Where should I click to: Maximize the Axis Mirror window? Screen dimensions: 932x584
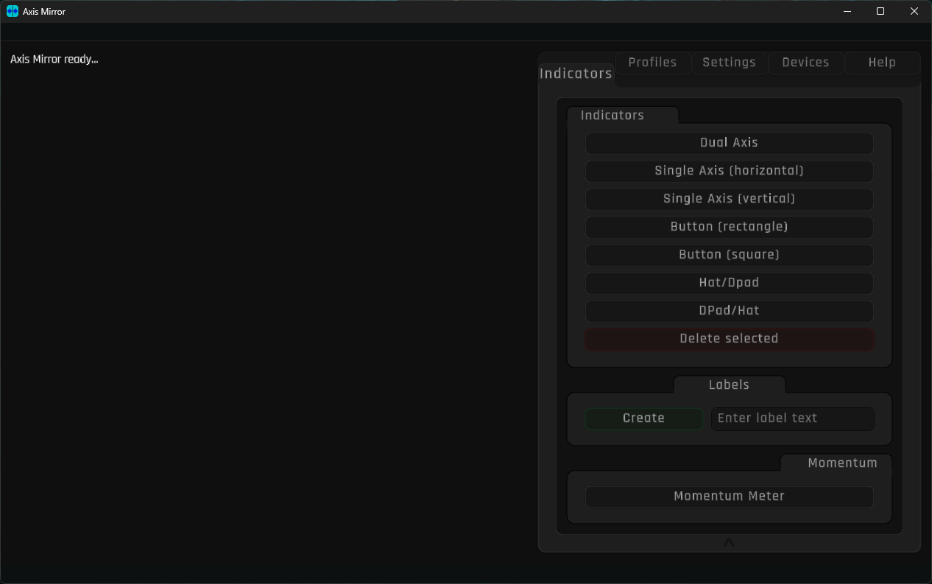880,11
